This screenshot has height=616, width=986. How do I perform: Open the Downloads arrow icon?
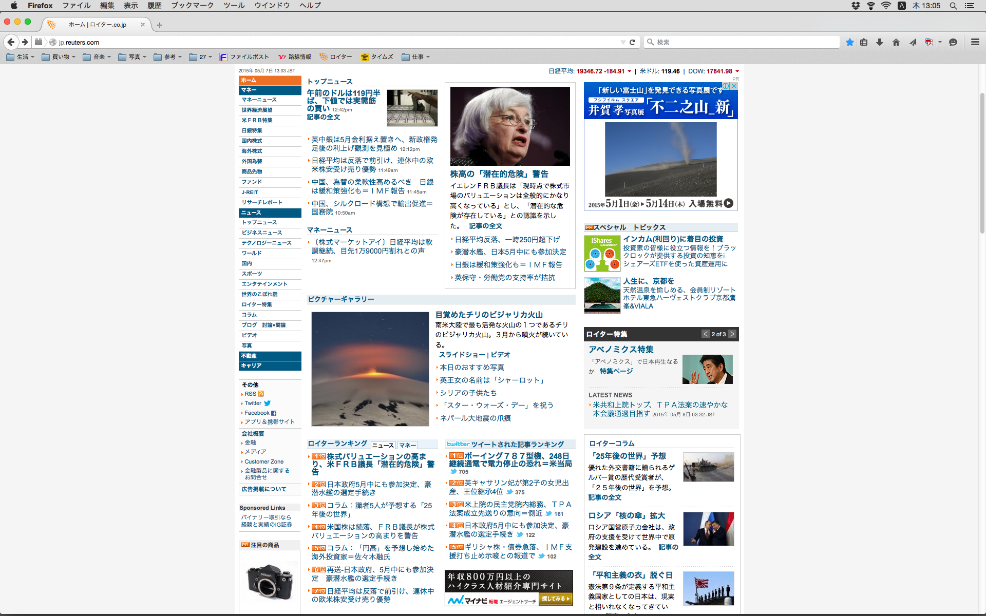(880, 42)
